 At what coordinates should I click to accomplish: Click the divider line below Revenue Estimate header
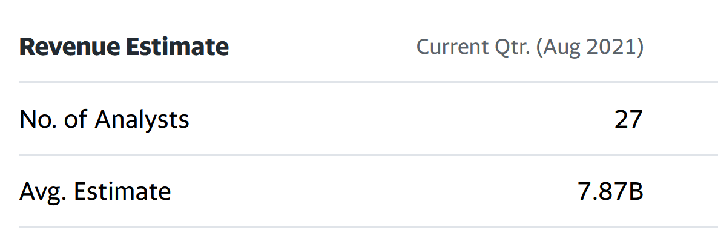point(368,82)
